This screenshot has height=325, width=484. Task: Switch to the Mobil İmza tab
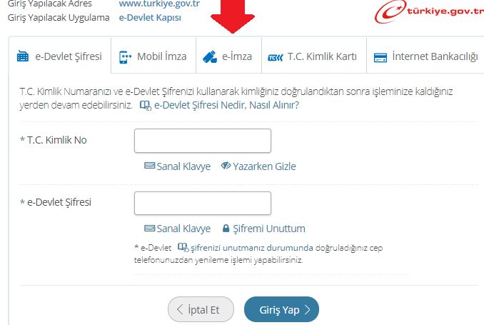click(x=153, y=56)
